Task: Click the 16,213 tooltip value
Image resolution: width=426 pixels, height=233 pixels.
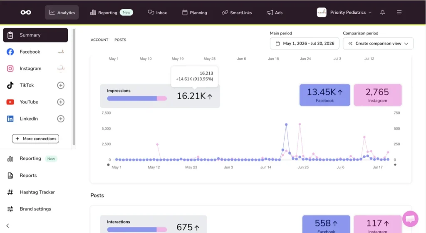Action: (x=206, y=73)
